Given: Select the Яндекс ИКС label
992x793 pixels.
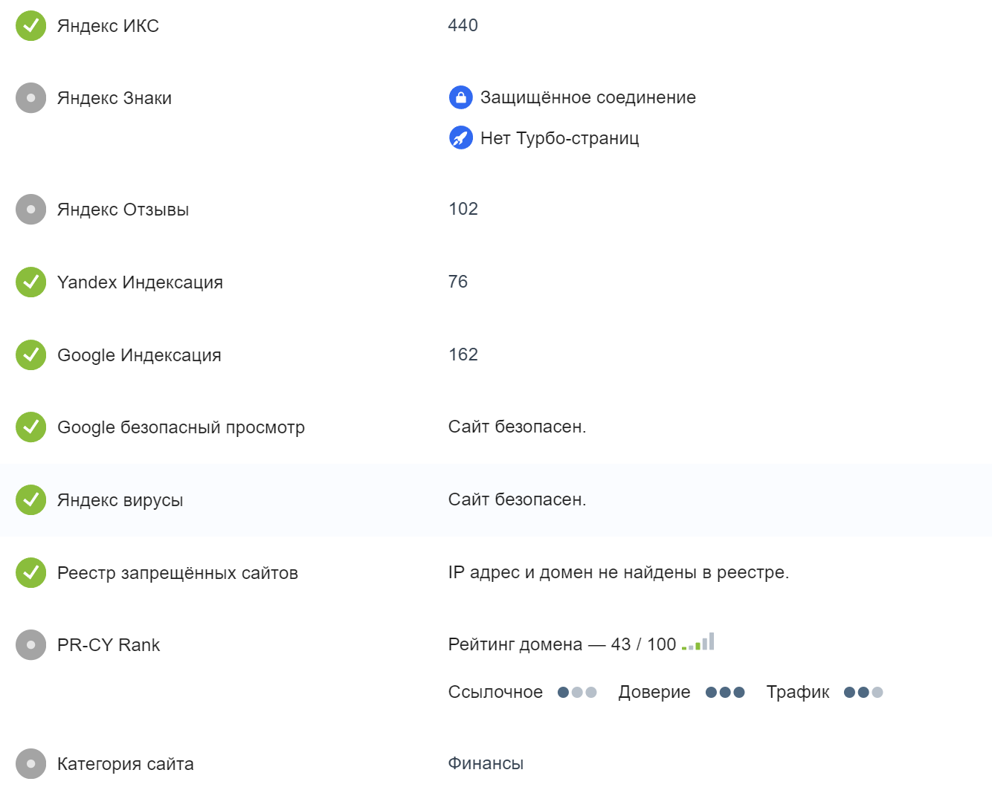Looking at the screenshot, I should point(108,26).
